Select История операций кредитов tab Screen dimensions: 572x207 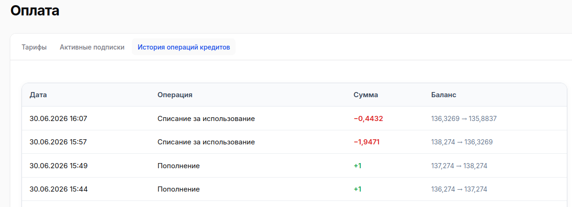click(x=184, y=47)
